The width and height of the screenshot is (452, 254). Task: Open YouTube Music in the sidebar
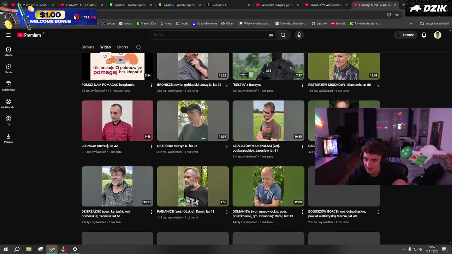point(8,103)
